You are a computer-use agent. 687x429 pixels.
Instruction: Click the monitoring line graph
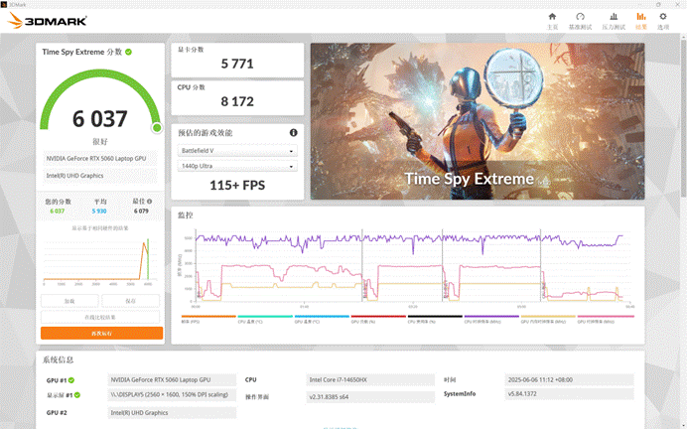pos(407,267)
